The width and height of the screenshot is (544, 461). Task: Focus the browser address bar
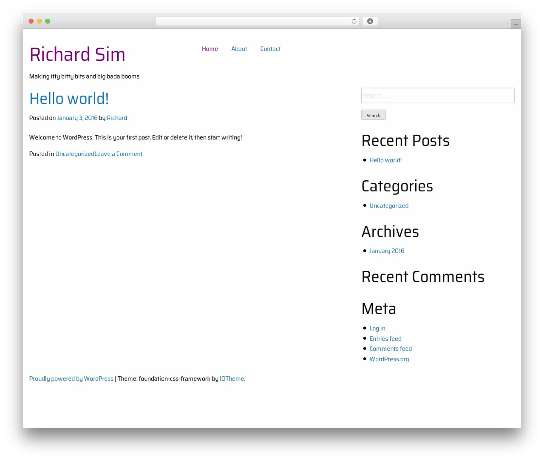(x=257, y=21)
